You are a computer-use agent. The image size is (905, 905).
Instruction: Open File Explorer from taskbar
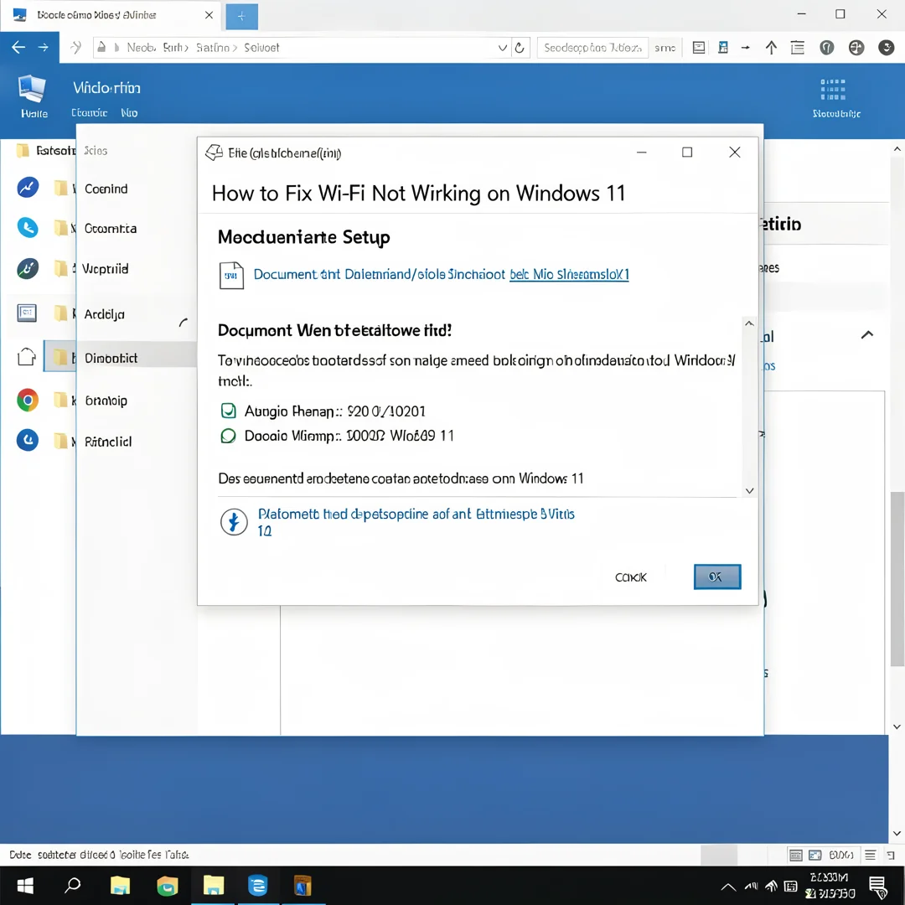[x=213, y=886]
